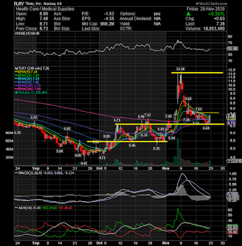Viewport: 242px width, 246px height.
Task: Click the ADX(14) indicator label
Action: pos(23,208)
